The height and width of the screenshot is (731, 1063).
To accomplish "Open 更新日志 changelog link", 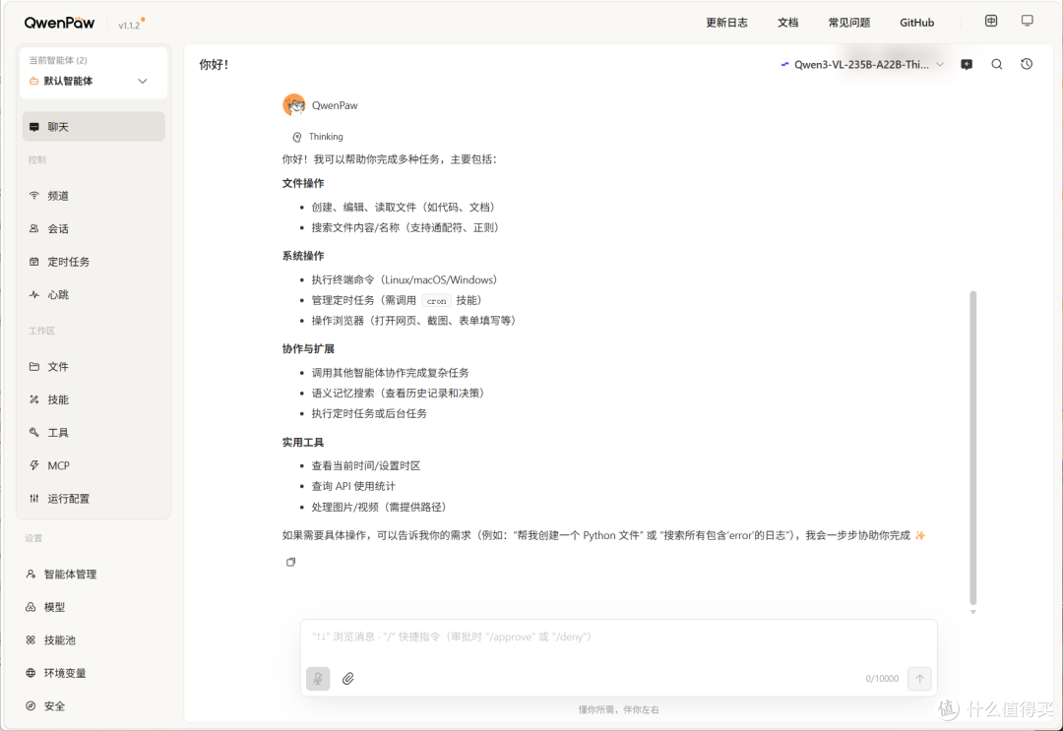I will tap(726, 23).
